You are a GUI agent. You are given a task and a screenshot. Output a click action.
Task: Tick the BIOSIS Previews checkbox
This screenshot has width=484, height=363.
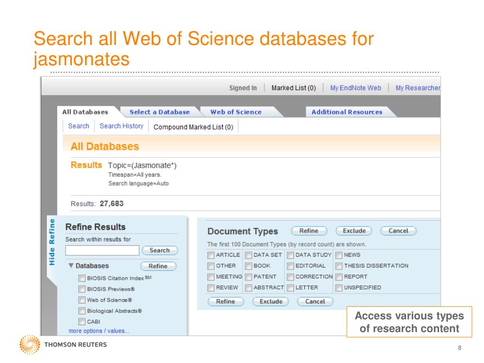(x=82, y=289)
